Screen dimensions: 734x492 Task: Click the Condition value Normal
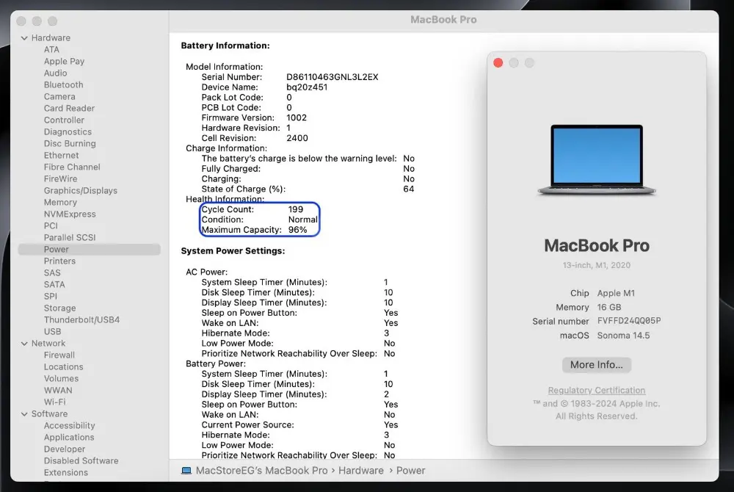(302, 220)
